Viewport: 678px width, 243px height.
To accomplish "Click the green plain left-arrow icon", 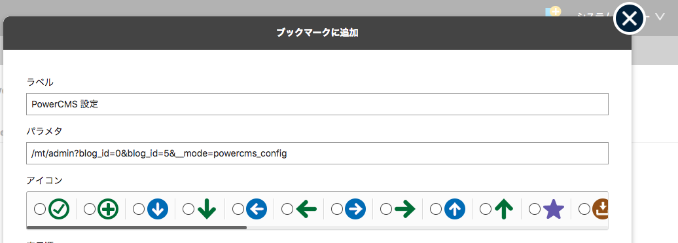I will 306,210.
